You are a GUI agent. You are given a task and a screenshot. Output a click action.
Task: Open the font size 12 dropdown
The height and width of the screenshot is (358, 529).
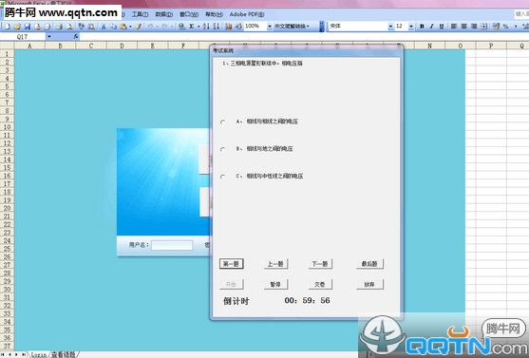pos(411,27)
